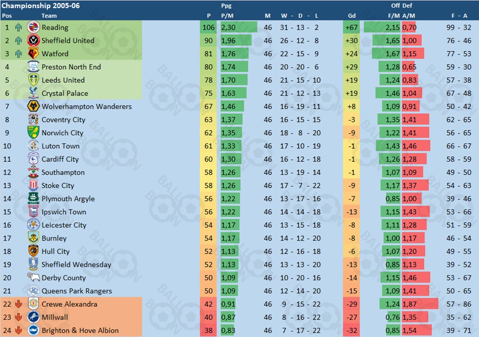This screenshot has width=479, height=337.
Task: Click the Championship 2005-06 title
Action: click(41, 6)
